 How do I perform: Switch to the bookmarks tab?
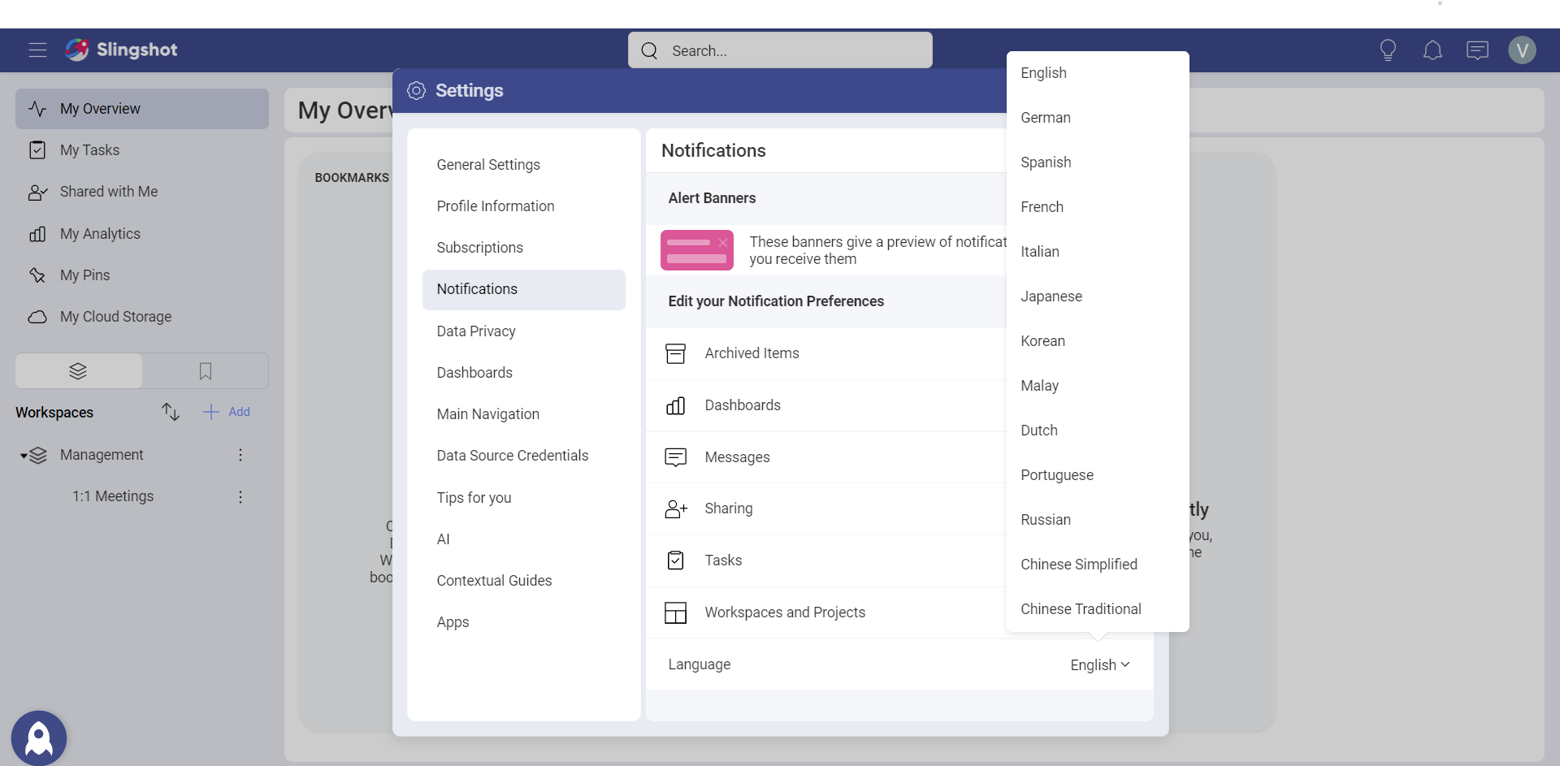206,371
